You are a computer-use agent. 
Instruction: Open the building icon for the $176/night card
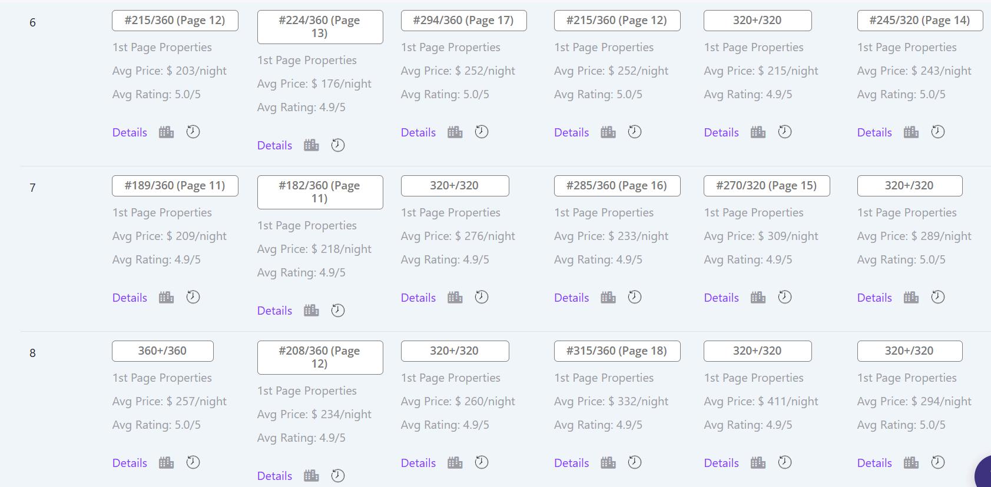pos(311,145)
